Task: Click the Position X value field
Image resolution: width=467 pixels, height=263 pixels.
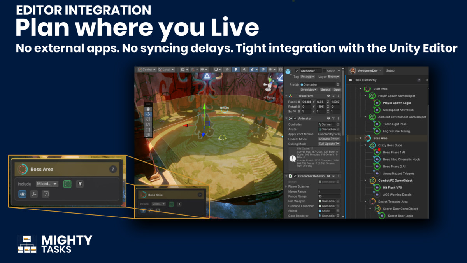Action: pyautogui.click(x=307, y=102)
